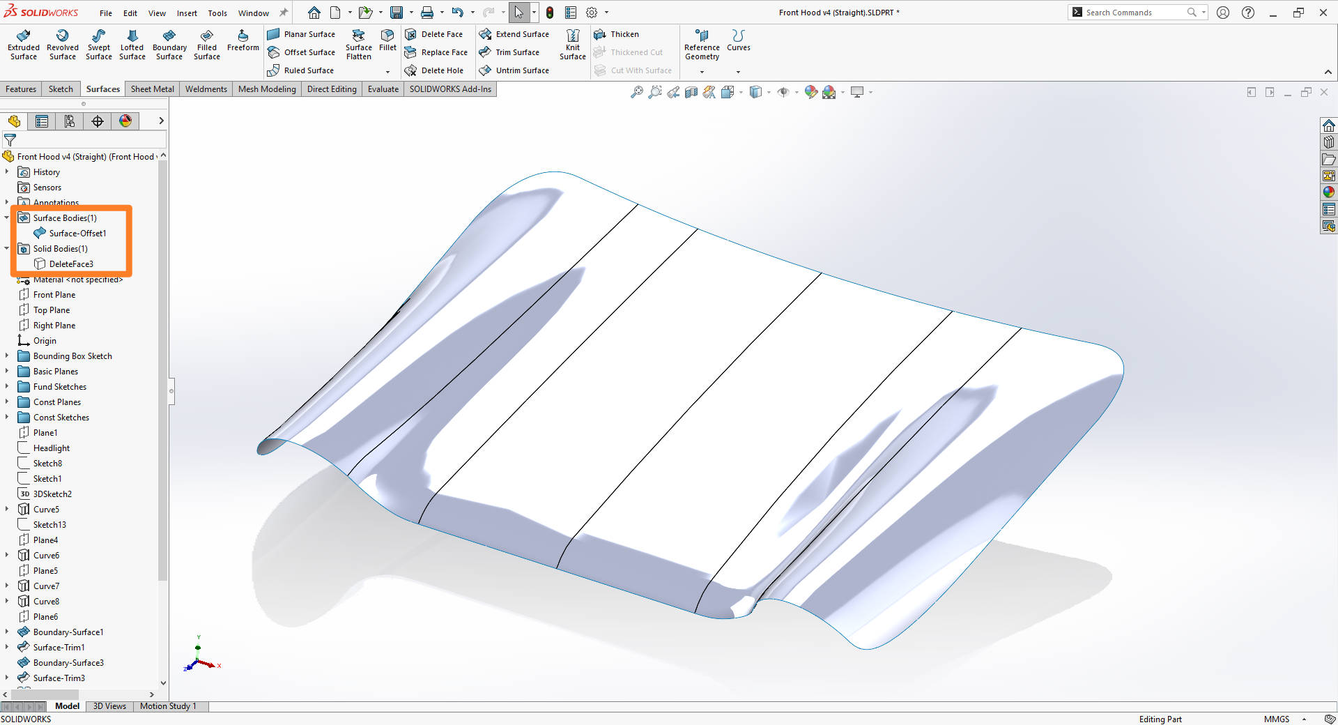This screenshot has width=1338, height=725.
Task: Open the Display Style dropdown arrow
Action: coord(769,92)
